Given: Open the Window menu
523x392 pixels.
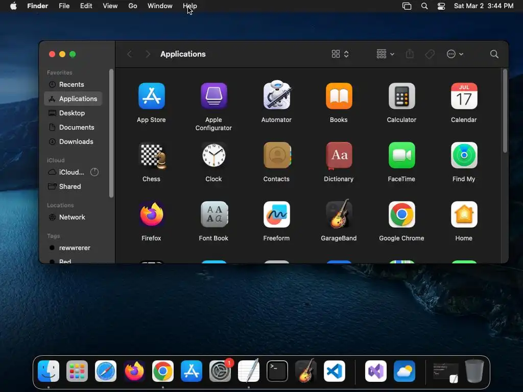Looking at the screenshot, I should click(160, 6).
